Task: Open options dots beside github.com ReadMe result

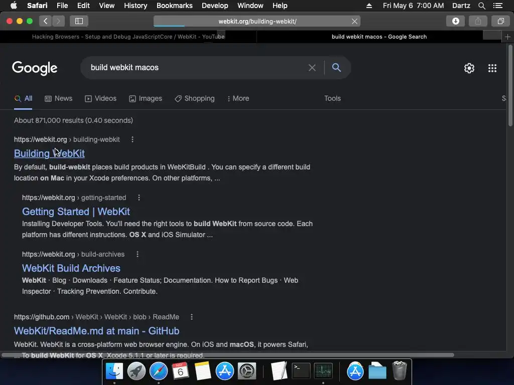Action: pos(192,317)
